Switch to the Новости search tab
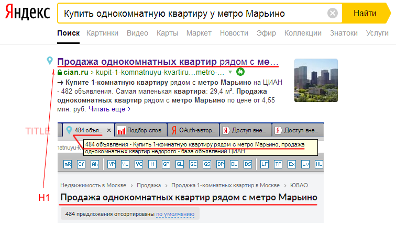 click(x=234, y=33)
